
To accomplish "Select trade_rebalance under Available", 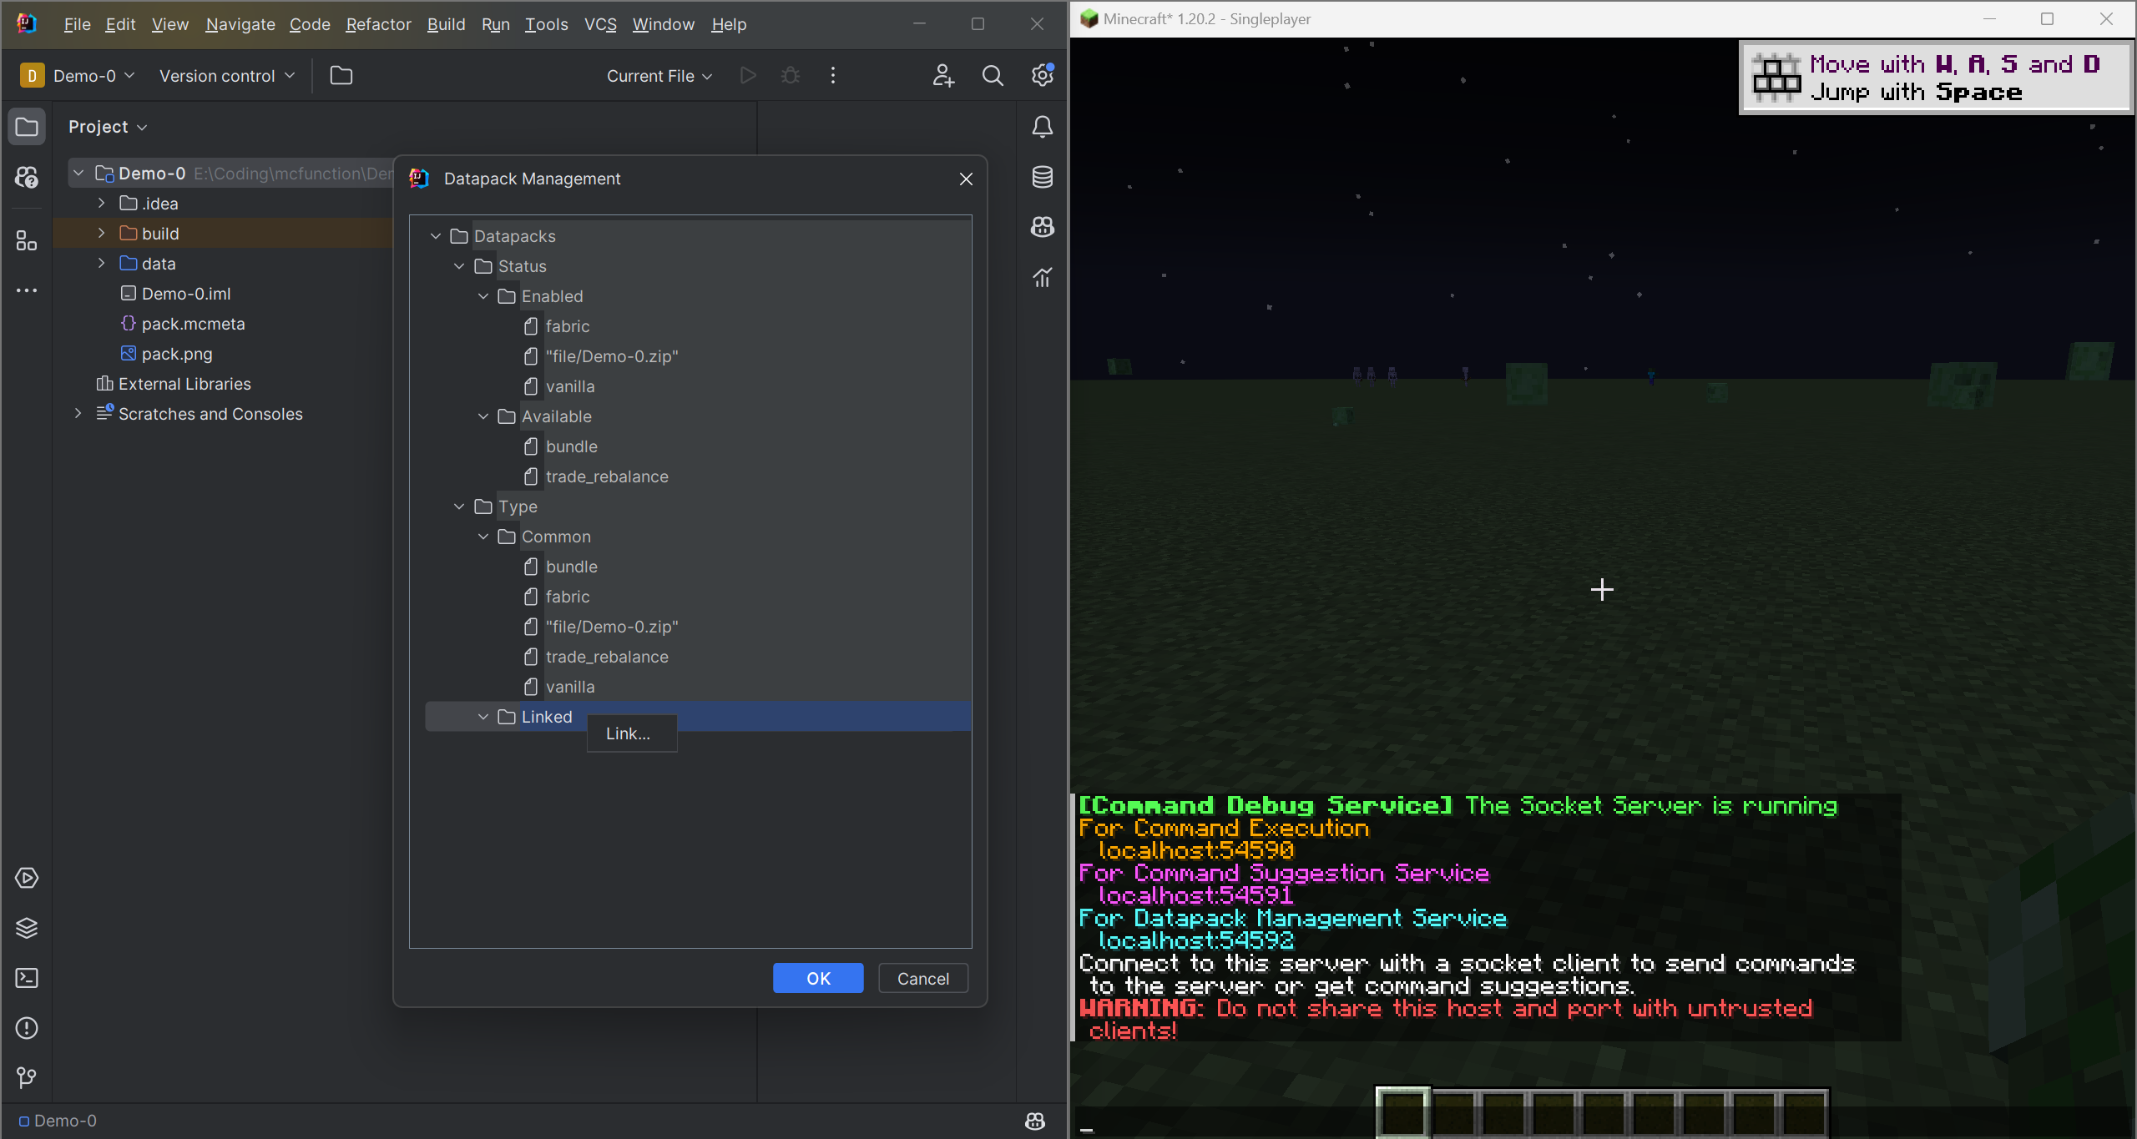I will point(607,476).
